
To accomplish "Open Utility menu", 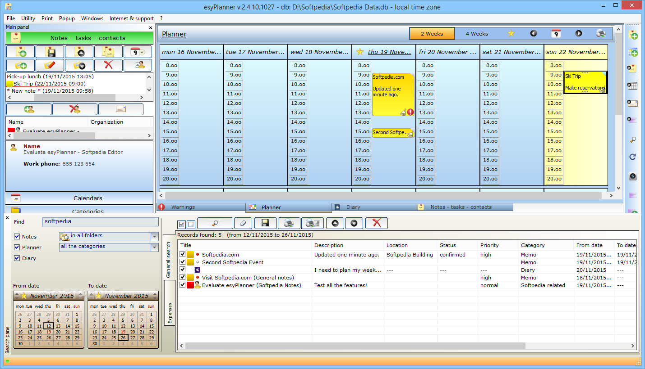I will (28, 18).
